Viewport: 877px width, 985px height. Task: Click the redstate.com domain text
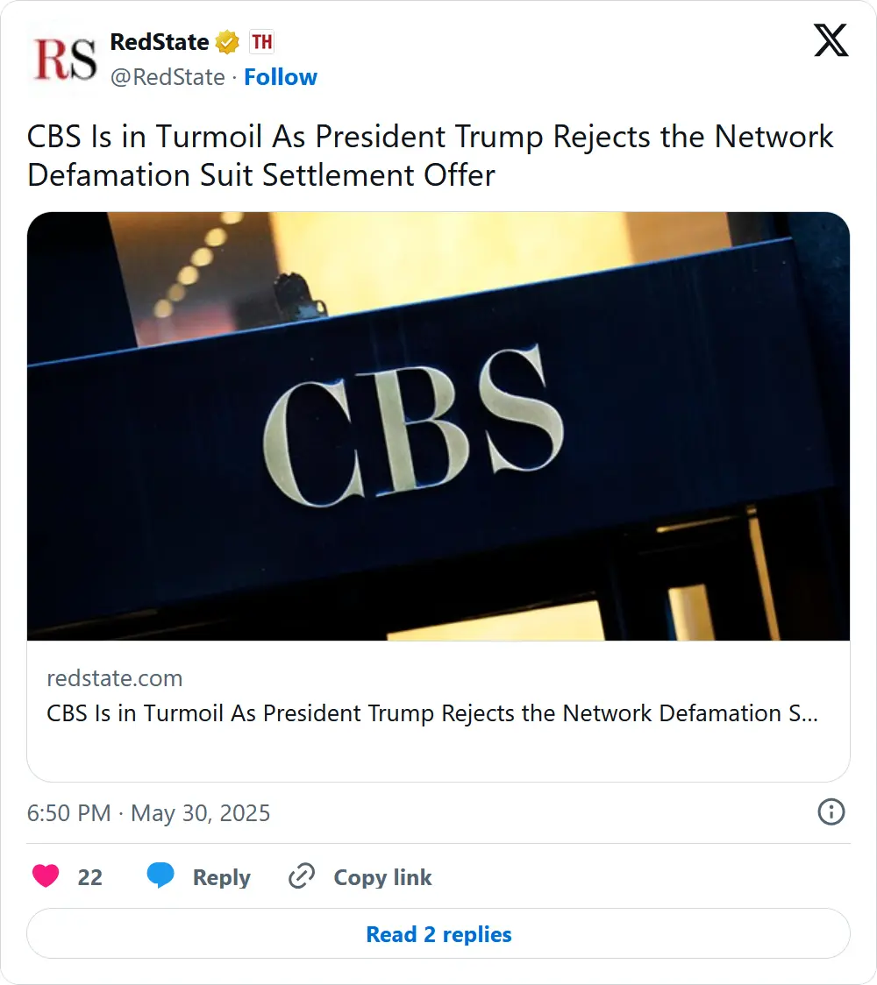tap(115, 678)
